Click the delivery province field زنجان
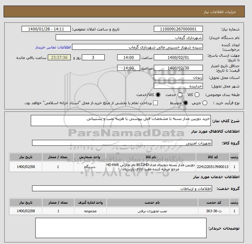Screen dimensions: 252x244 178,78
